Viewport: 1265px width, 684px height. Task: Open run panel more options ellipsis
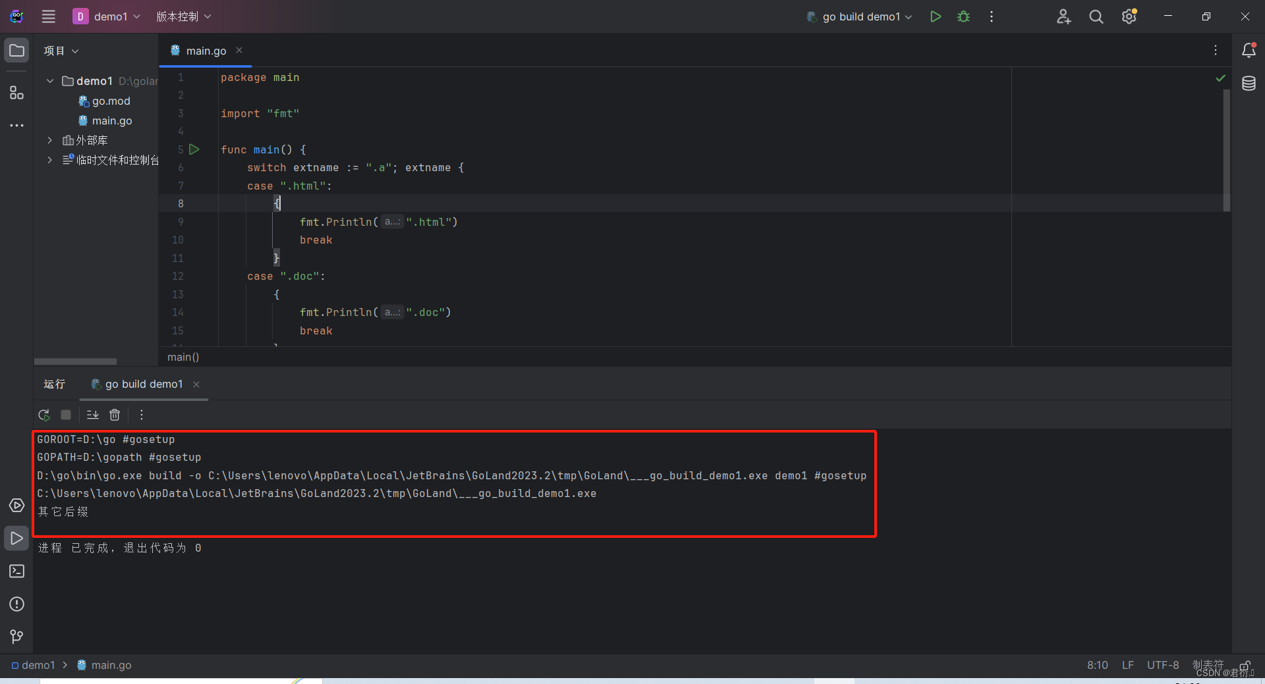[x=142, y=415]
